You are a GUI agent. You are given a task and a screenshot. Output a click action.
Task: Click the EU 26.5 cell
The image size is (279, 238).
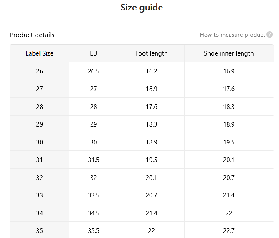click(94, 71)
